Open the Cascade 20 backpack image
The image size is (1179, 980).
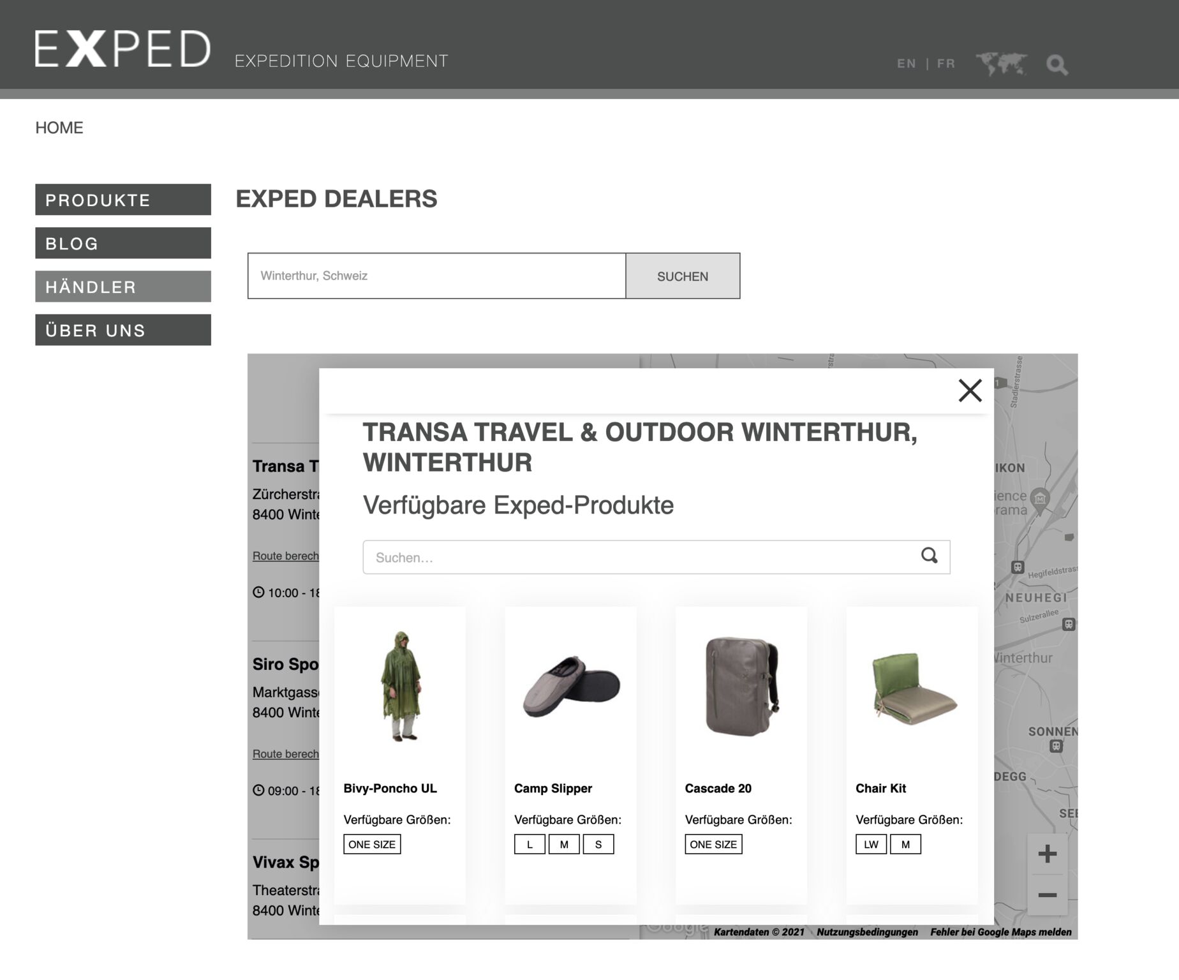pyautogui.click(x=742, y=686)
